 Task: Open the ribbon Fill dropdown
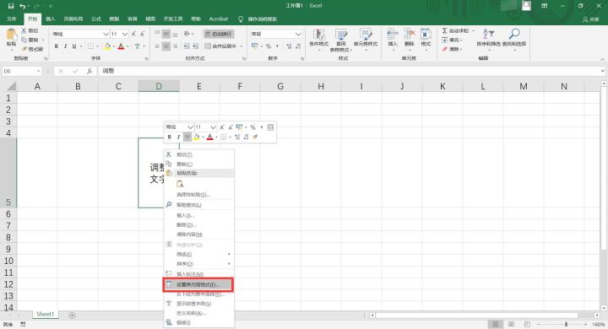(x=452, y=40)
